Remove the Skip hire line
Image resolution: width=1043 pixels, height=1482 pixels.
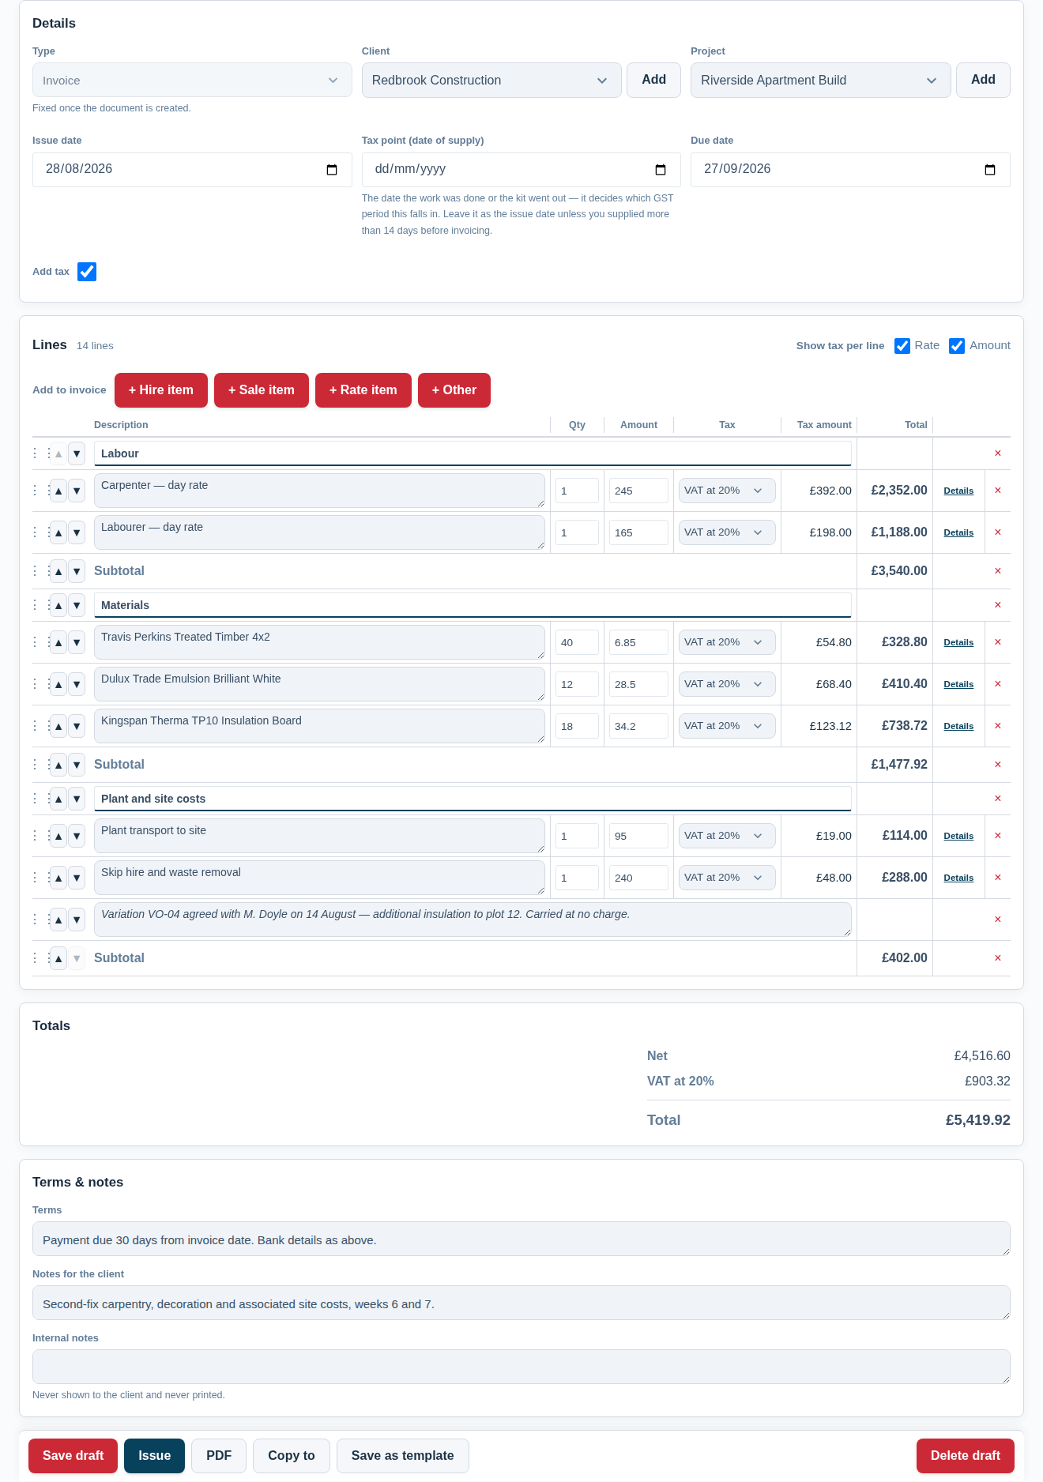coord(997,878)
